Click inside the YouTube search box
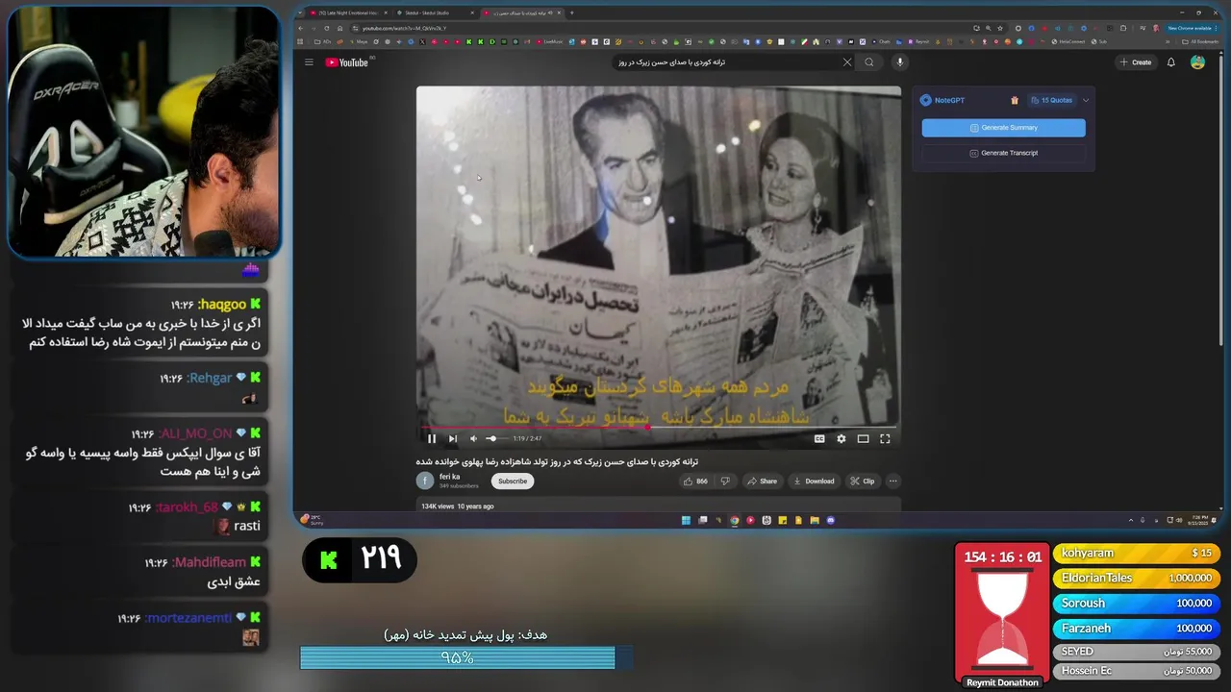 coord(726,62)
